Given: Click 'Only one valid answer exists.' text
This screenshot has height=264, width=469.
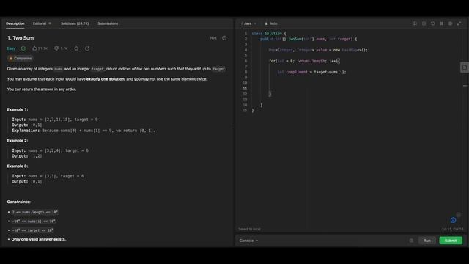Looking at the screenshot, I should tap(39, 239).
